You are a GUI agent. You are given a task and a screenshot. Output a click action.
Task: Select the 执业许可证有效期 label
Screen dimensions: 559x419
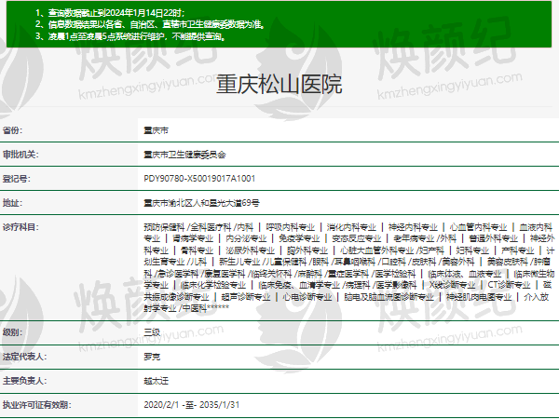tap(36, 405)
